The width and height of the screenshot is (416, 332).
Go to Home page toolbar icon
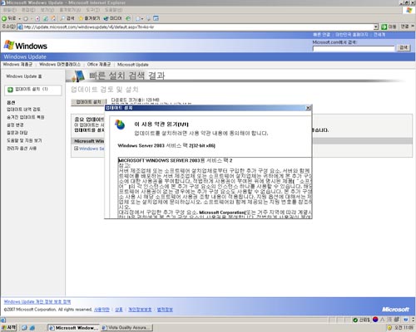coord(54,19)
